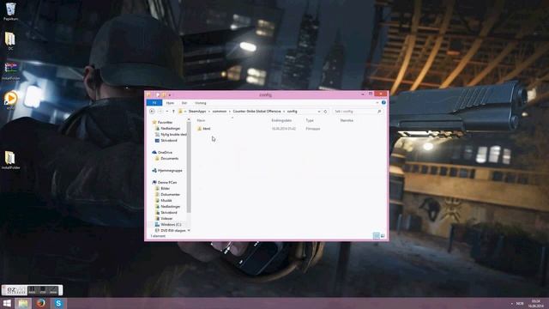
Task: Refresh the config folder view
Action: [x=325, y=111]
